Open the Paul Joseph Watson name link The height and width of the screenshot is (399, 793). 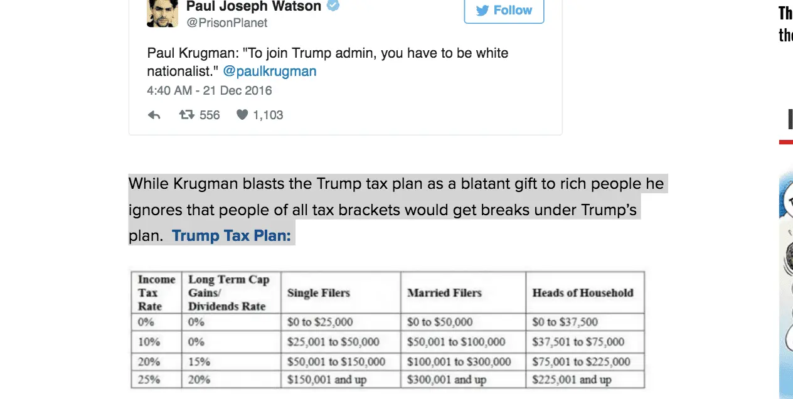[253, 6]
